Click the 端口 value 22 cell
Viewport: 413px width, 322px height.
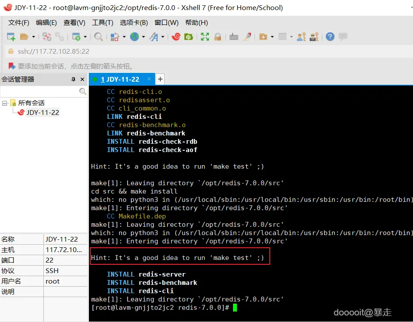65,260
